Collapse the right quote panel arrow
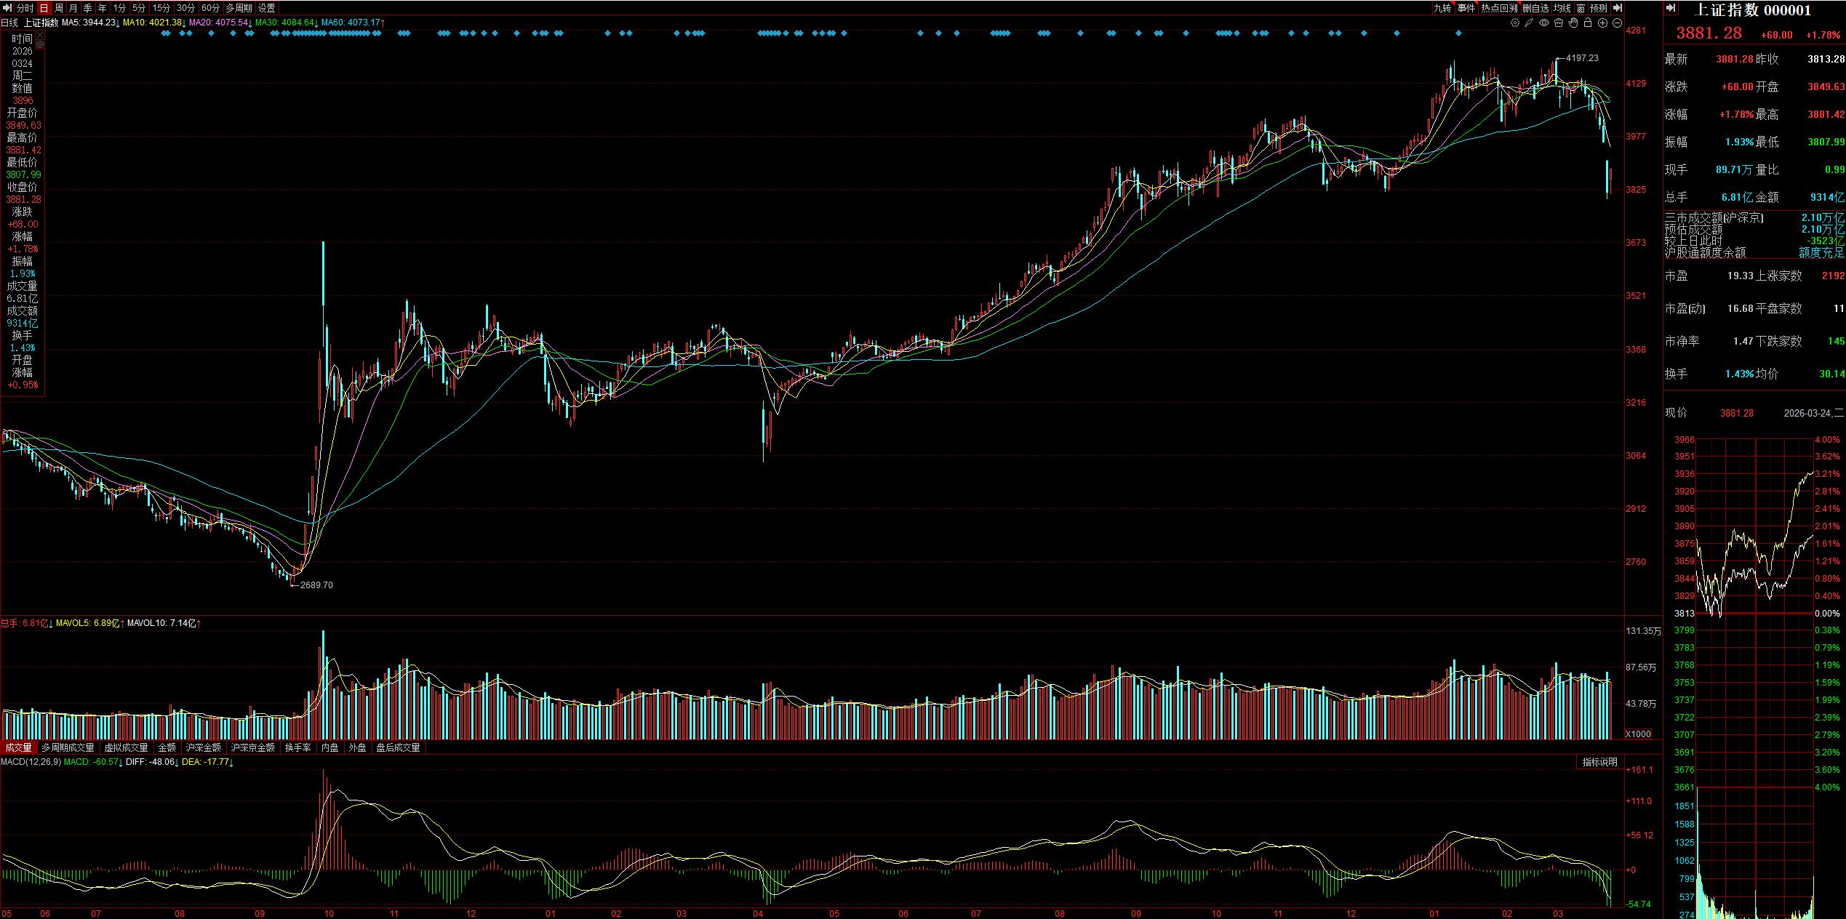Viewport: 1846px width, 919px height. coord(1671,8)
